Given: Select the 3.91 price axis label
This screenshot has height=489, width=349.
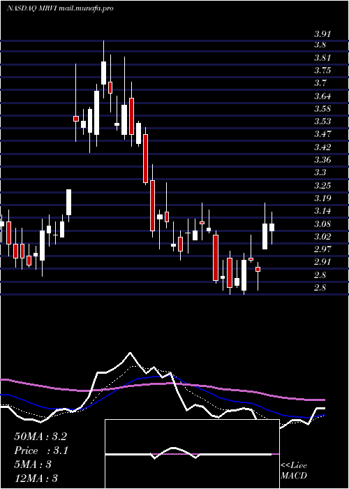Looking at the screenshot, I should pyautogui.click(x=322, y=34).
